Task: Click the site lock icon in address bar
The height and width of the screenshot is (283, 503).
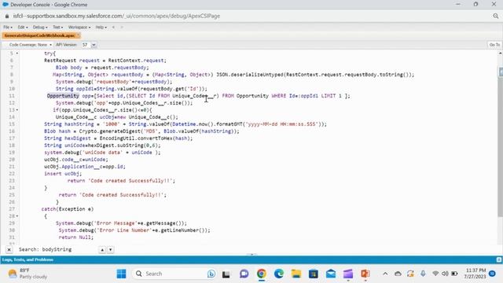Action: pyautogui.click(x=7, y=16)
